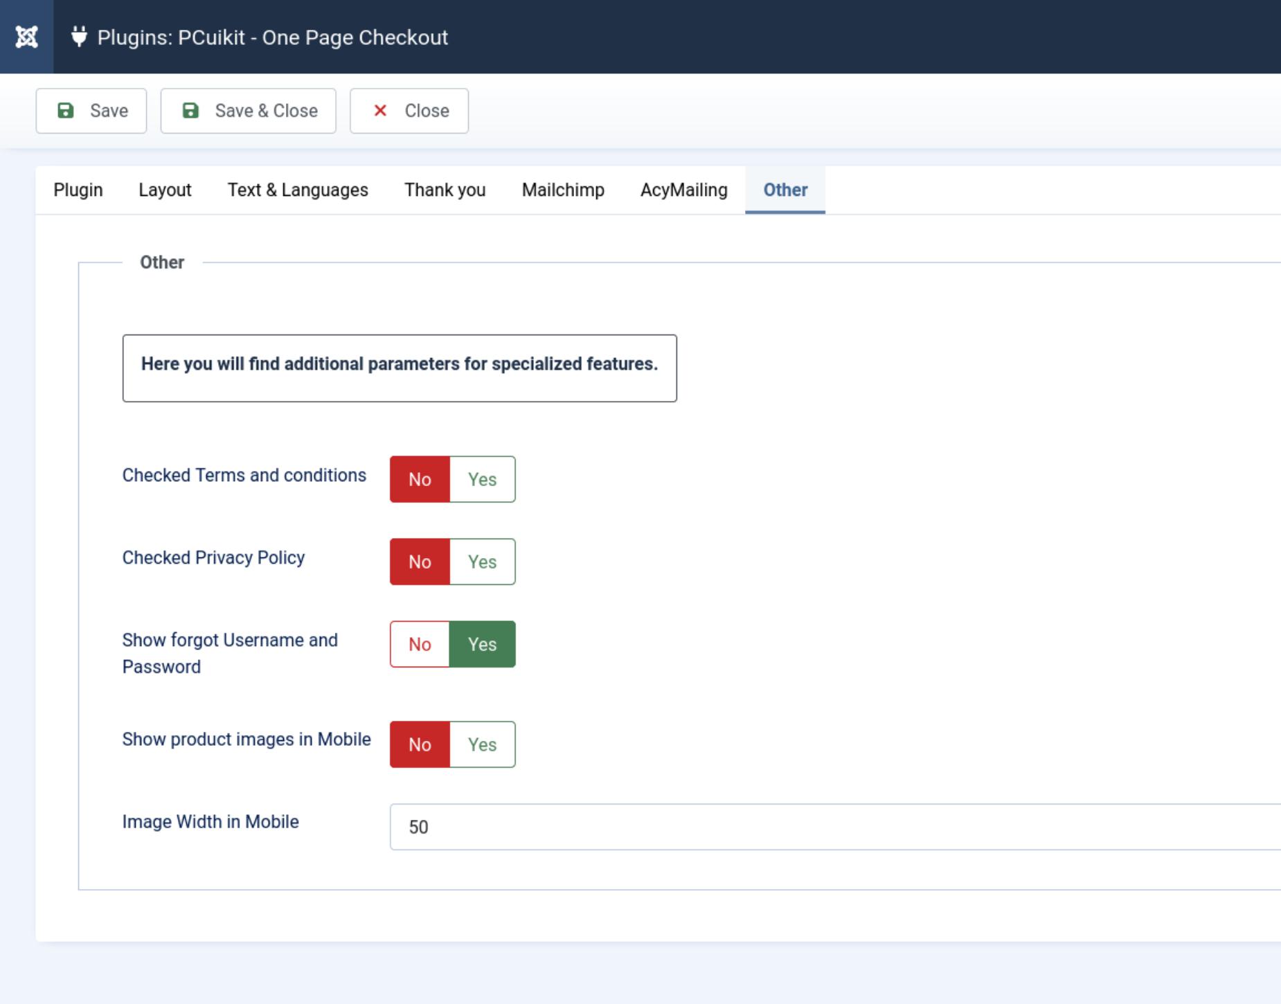Image resolution: width=1281 pixels, height=1004 pixels.
Task: Open the Mailchimp tab
Action: pyautogui.click(x=563, y=190)
